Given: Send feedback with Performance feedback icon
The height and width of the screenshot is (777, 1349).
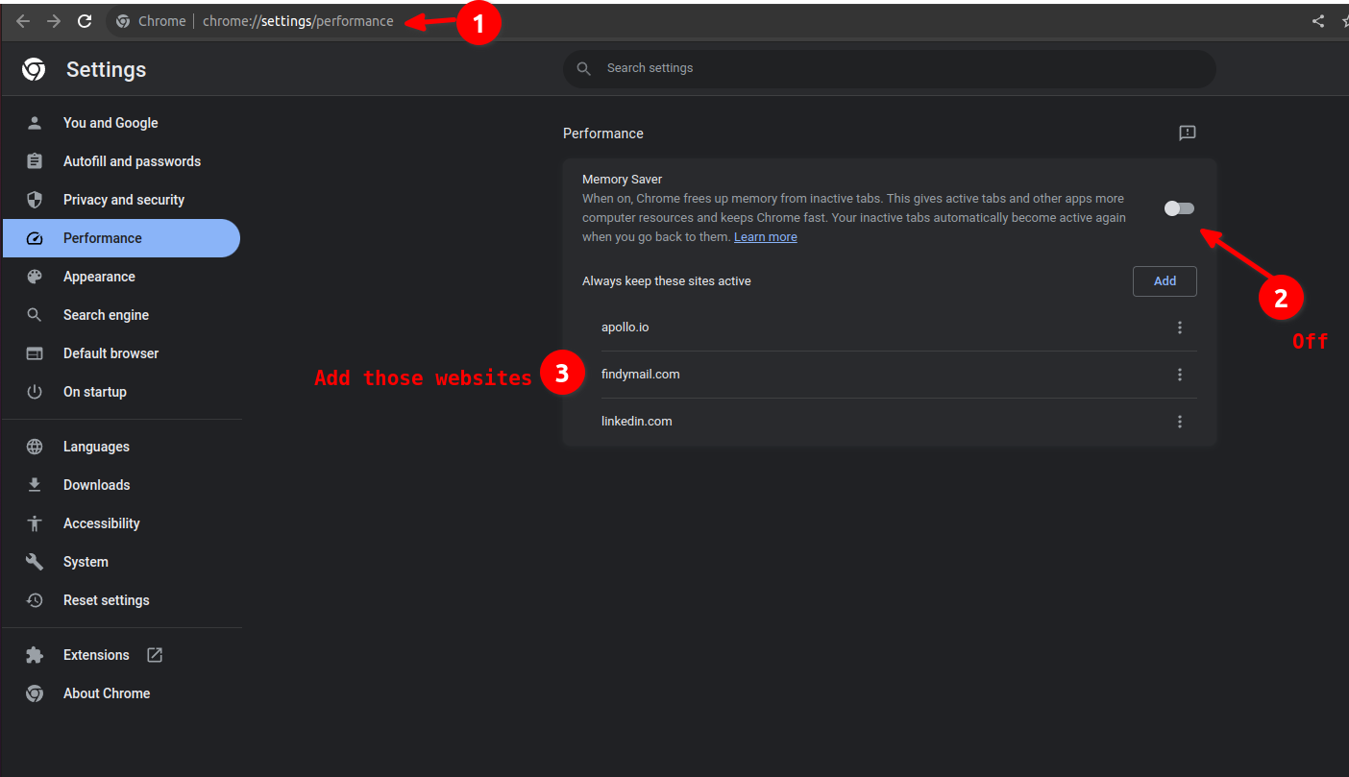Looking at the screenshot, I should pyautogui.click(x=1188, y=133).
